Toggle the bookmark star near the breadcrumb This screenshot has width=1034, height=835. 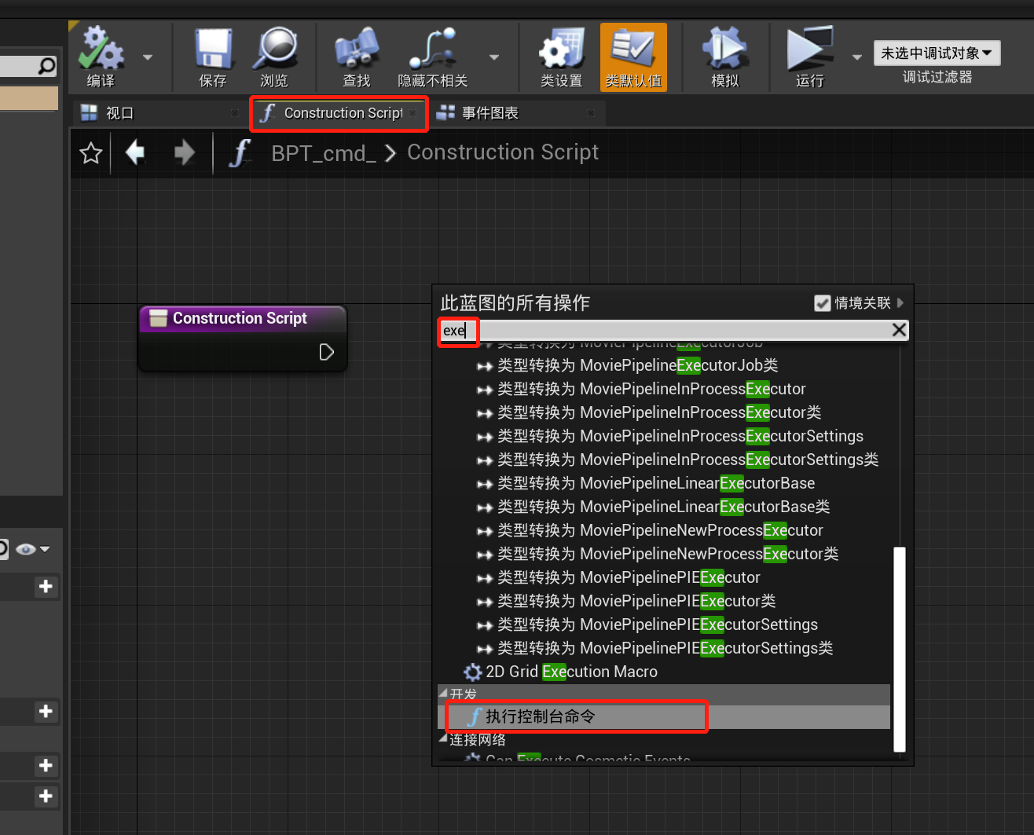(90, 152)
